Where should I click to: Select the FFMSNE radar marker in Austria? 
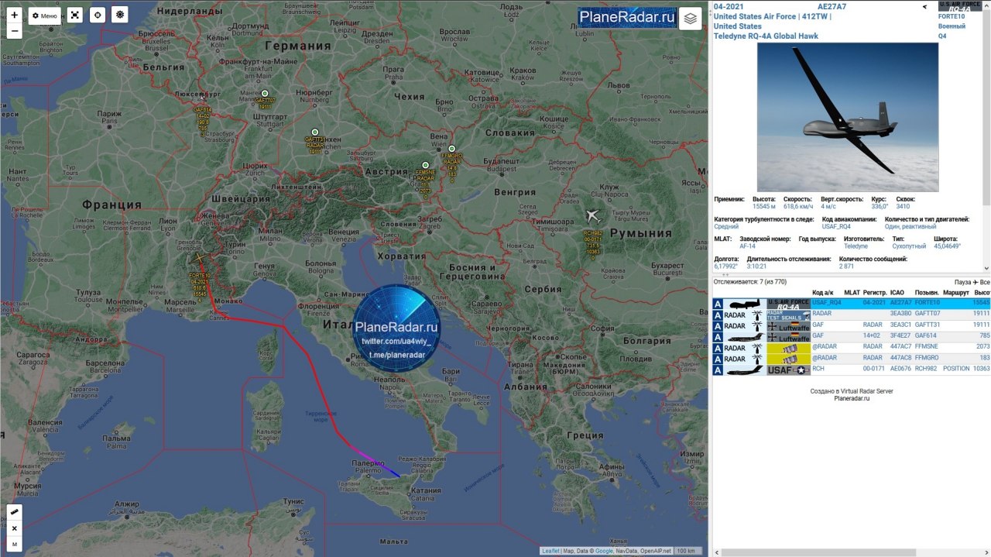pos(425,165)
